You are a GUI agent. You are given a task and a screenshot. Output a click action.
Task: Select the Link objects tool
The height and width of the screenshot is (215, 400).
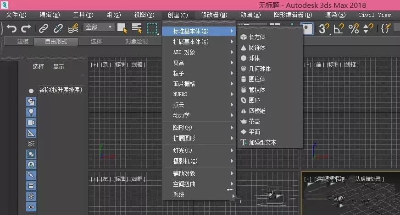(44, 28)
